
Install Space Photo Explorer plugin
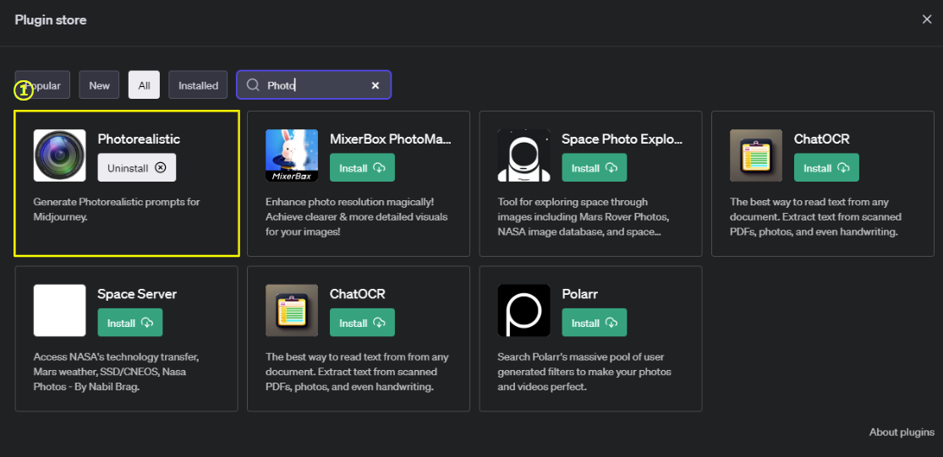pyautogui.click(x=595, y=167)
